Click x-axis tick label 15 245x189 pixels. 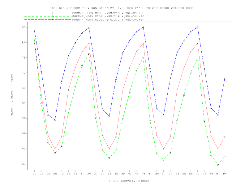[69, 174]
